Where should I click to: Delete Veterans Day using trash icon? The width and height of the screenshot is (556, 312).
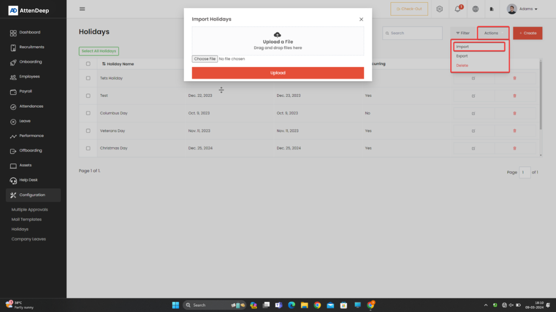coord(515,131)
